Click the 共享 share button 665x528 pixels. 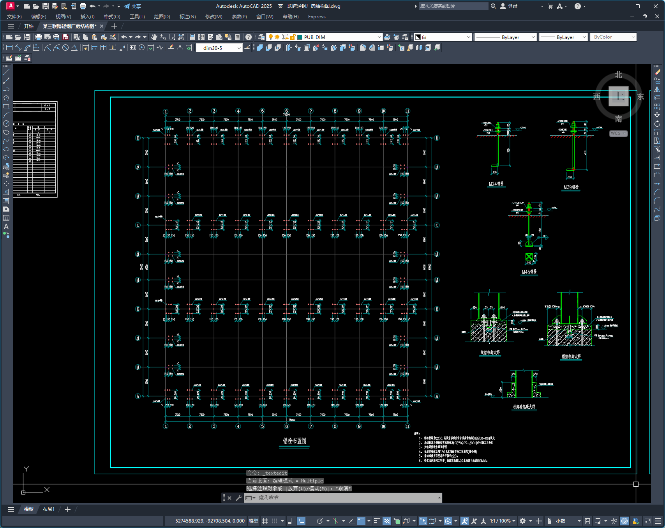(x=132, y=6)
